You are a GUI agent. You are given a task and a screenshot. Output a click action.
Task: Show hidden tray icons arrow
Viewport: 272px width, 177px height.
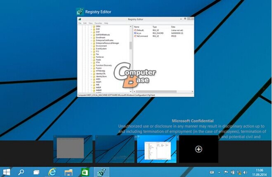[219, 172]
